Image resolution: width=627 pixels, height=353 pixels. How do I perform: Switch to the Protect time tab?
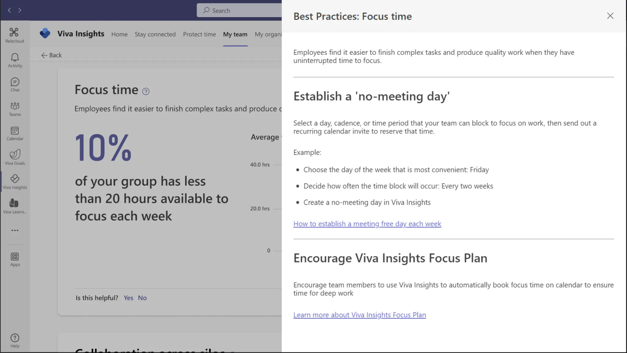point(199,34)
